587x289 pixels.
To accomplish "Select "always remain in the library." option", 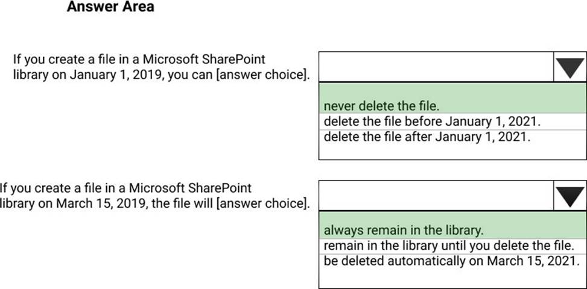I will (404, 230).
